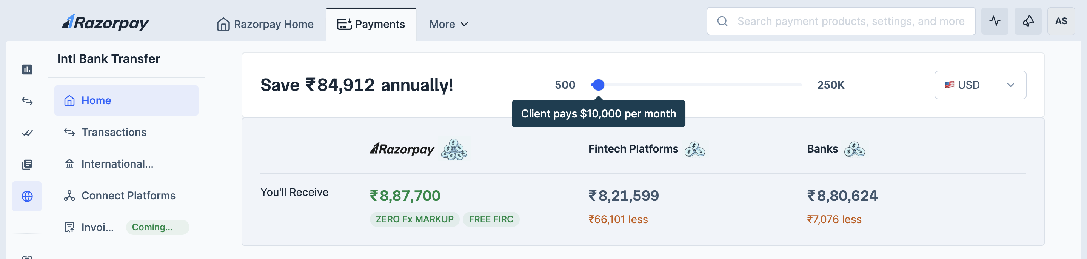Focus the search payment products field
The height and width of the screenshot is (259, 1087).
tap(850, 21)
